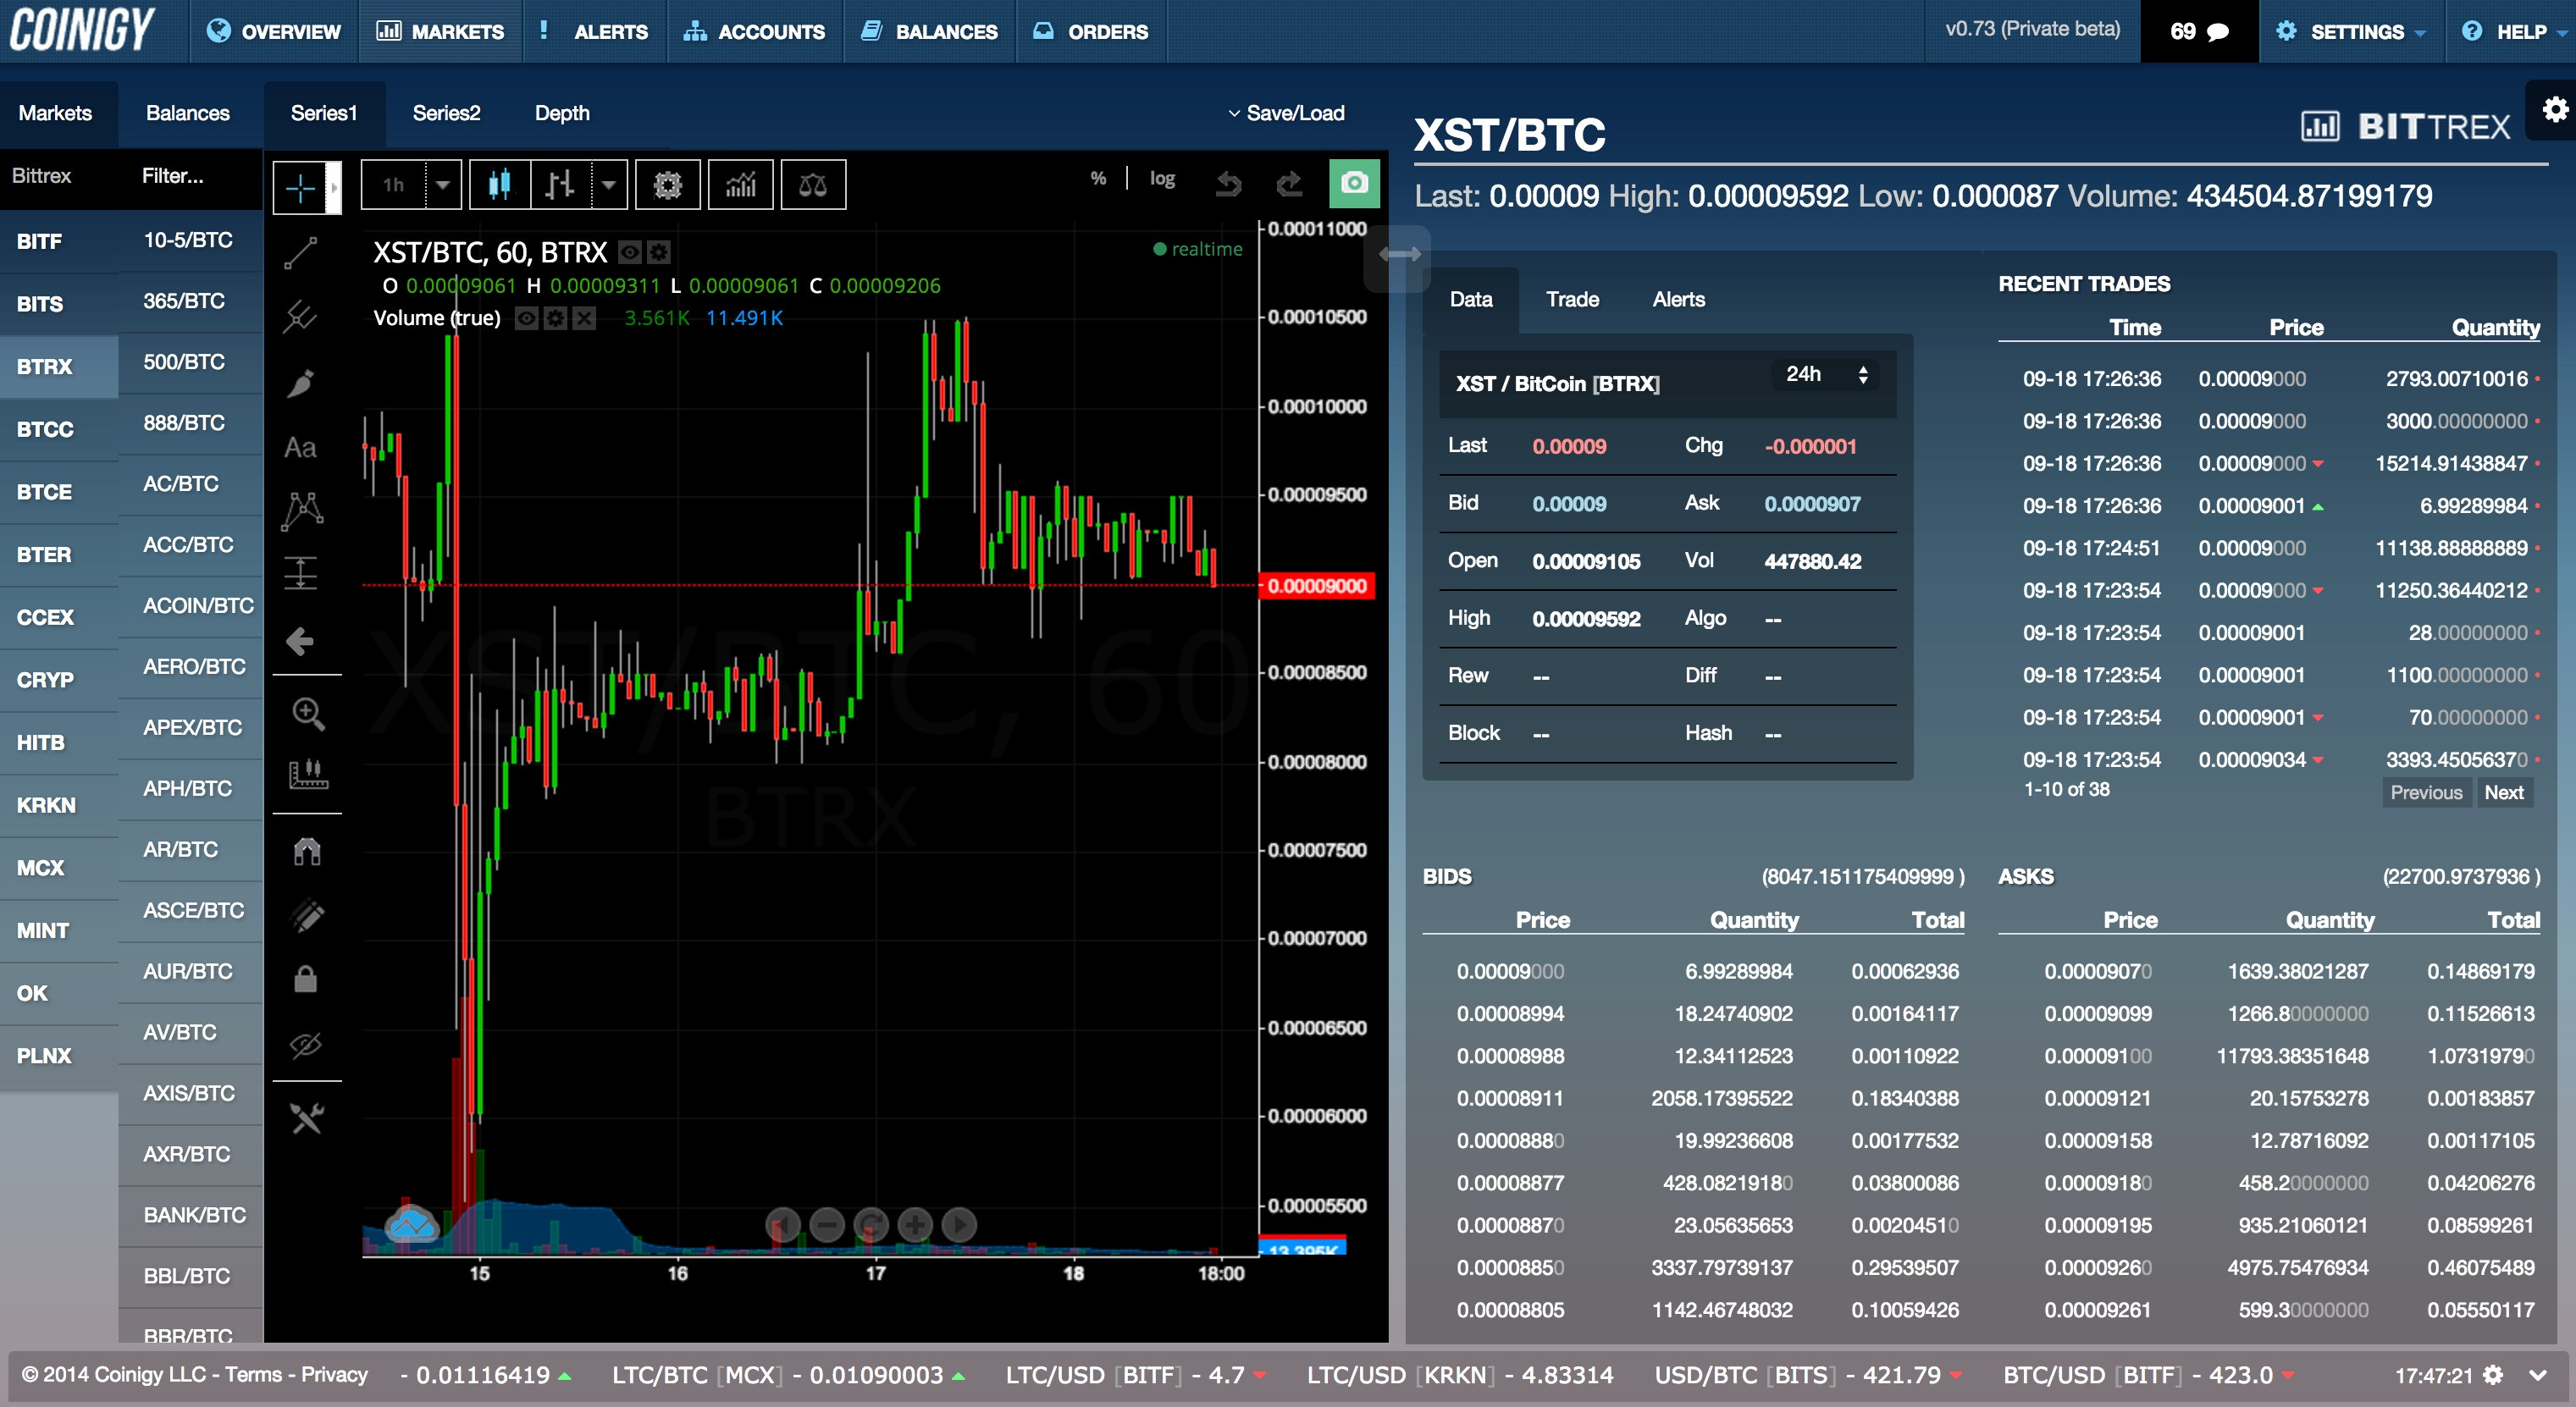Open chart properties gear in toolbar
2576x1407 pixels.
(x=667, y=184)
